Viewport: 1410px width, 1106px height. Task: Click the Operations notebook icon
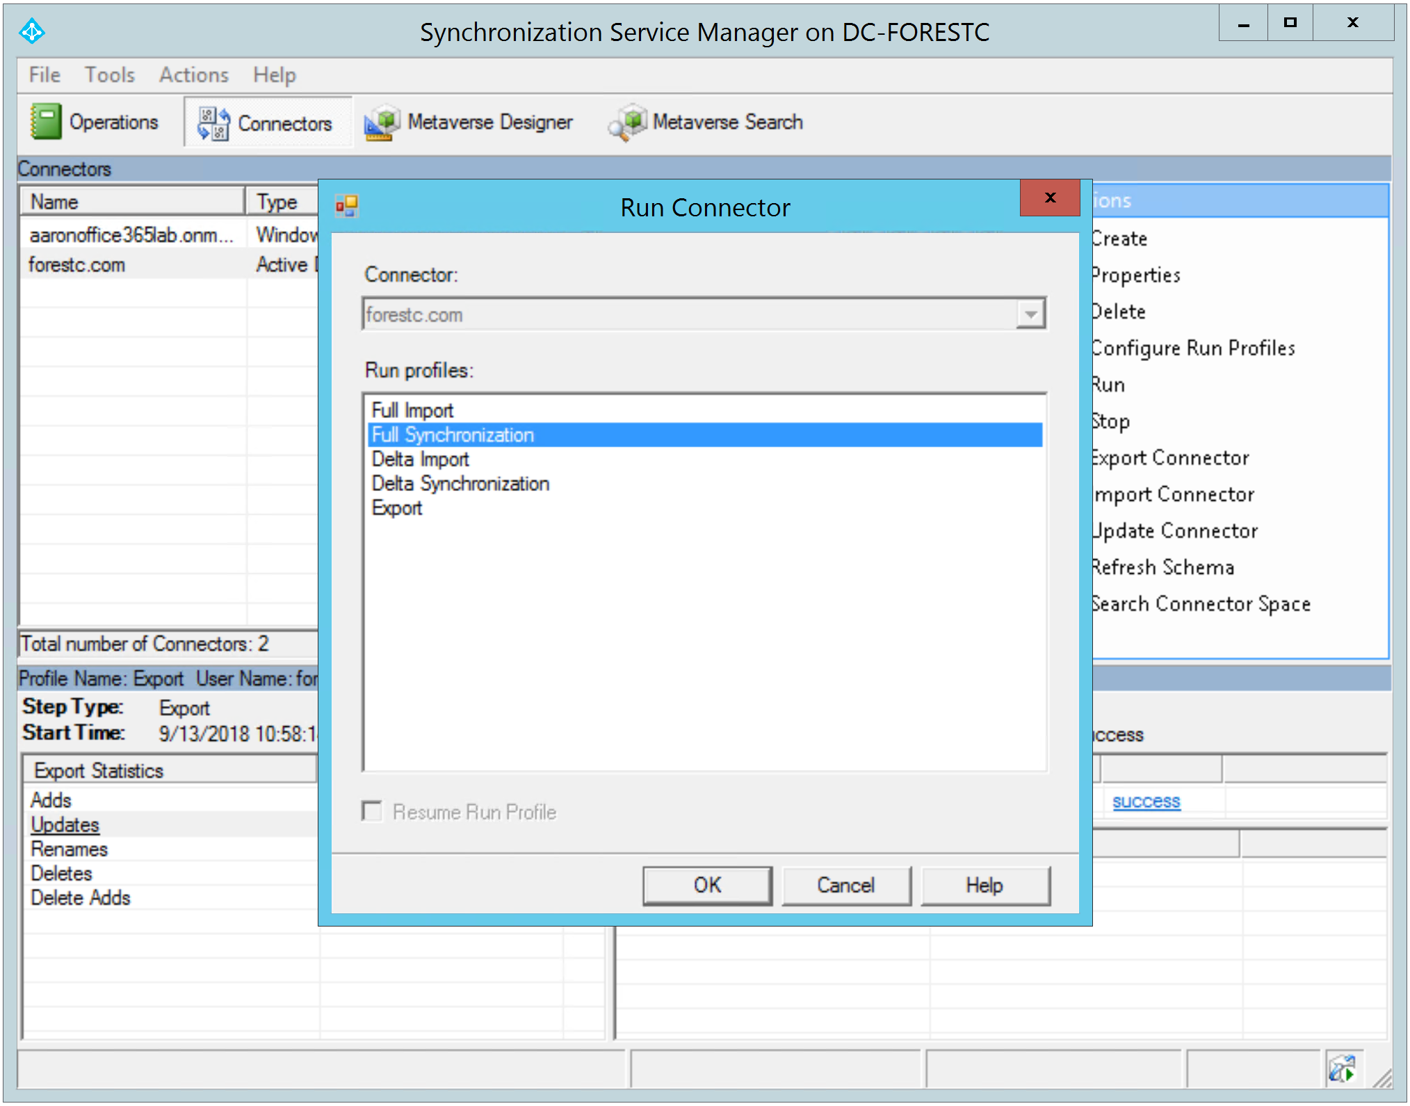coord(46,122)
